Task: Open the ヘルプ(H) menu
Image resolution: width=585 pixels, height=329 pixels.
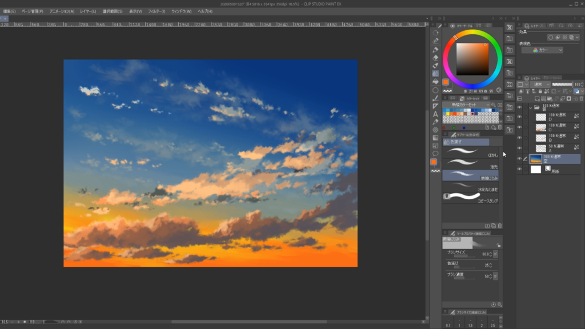Action: [205, 11]
